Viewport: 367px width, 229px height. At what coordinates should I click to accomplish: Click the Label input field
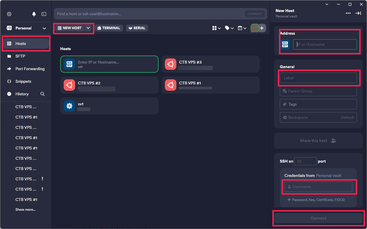pyautogui.click(x=318, y=78)
